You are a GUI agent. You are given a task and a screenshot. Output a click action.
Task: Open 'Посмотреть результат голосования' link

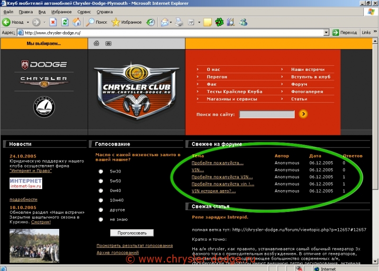[135, 245]
